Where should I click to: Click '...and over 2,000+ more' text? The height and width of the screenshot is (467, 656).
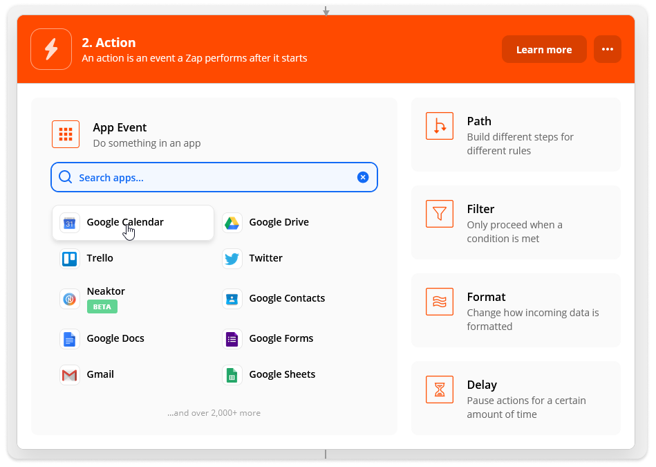click(214, 413)
